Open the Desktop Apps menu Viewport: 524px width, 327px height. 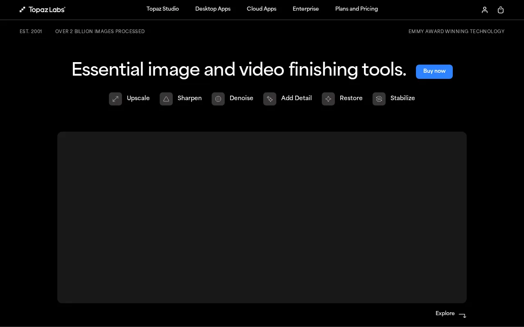pos(213,9)
